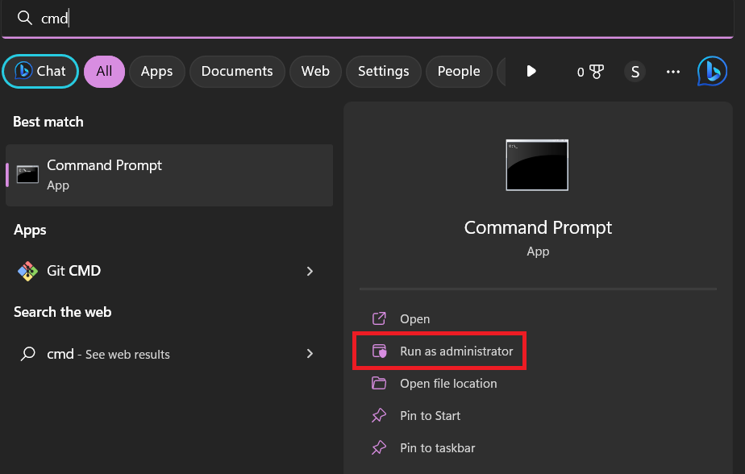745x474 pixels.
Task: Open the rewards trophy points icon
Action: (x=590, y=72)
